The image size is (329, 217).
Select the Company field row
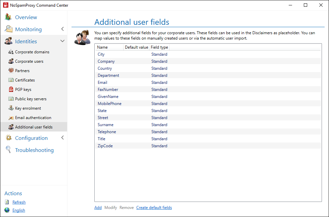pyautogui.click(x=208, y=61)
